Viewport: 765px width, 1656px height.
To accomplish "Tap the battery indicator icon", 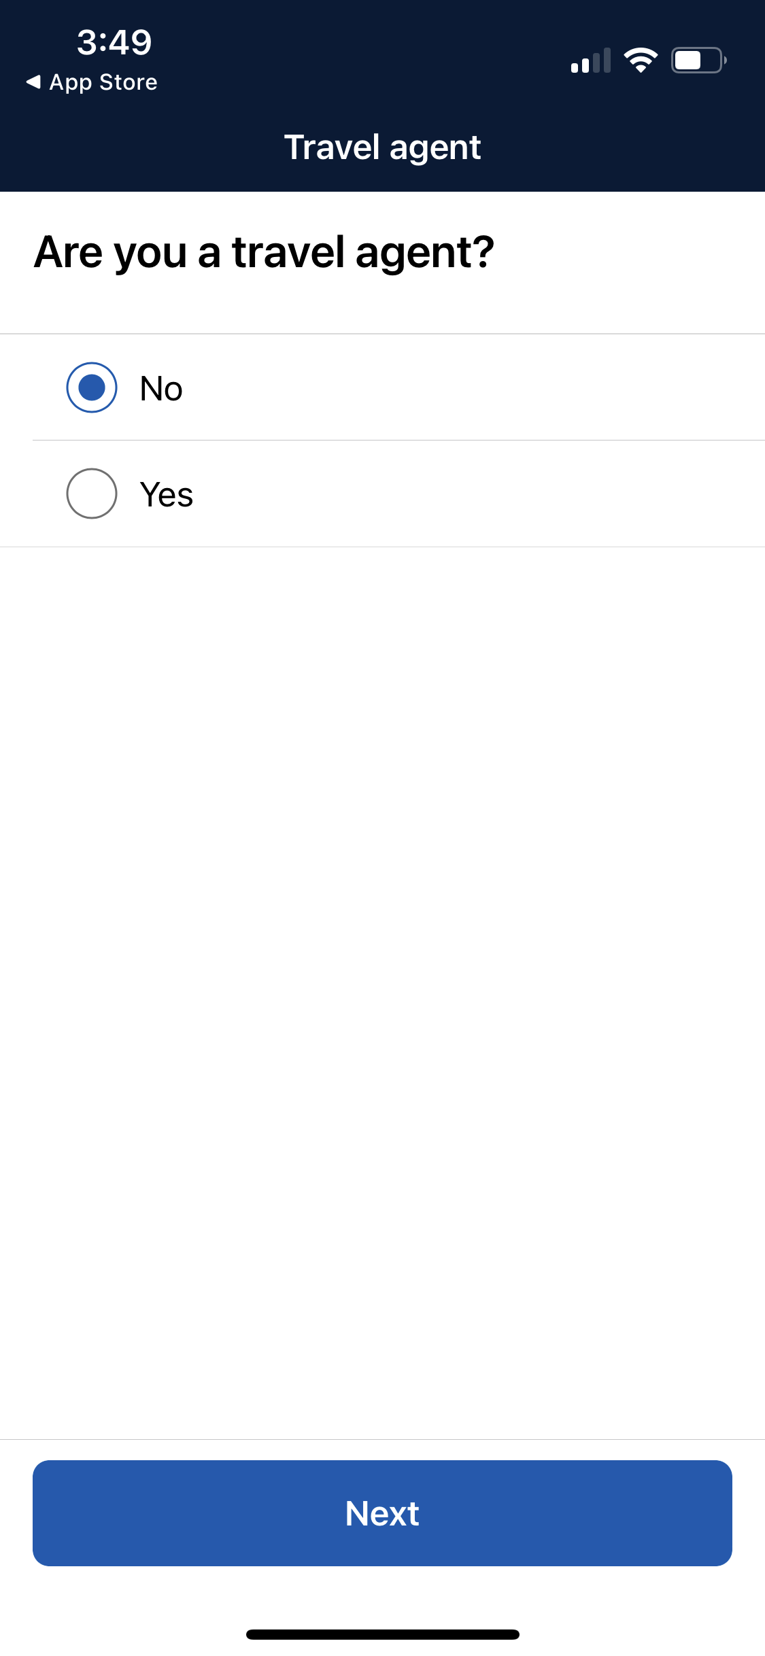I will (x=699, y=61).
